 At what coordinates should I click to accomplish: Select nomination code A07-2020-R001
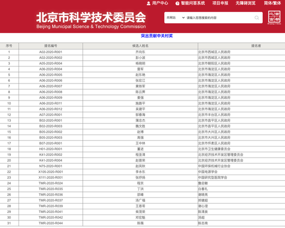pos(51,115)
